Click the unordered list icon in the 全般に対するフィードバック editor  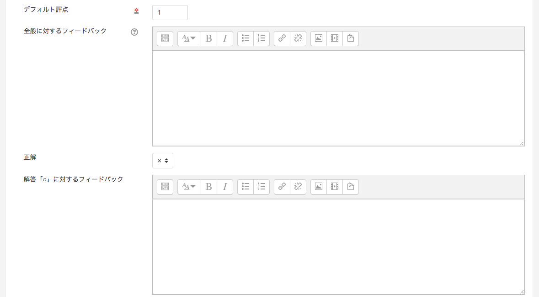(x=245, y=38)
